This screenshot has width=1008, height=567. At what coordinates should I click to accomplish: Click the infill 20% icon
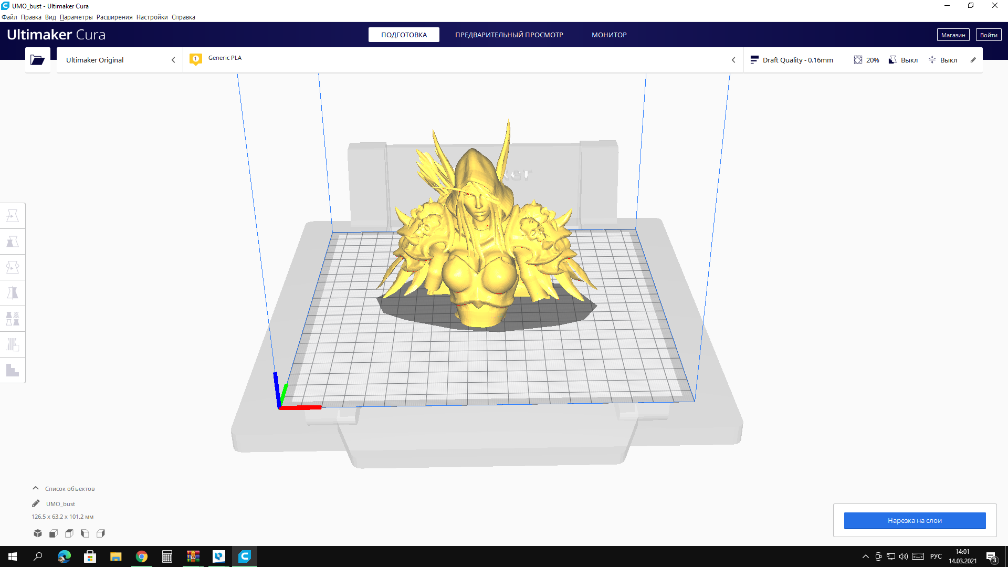tap(858, 60)
